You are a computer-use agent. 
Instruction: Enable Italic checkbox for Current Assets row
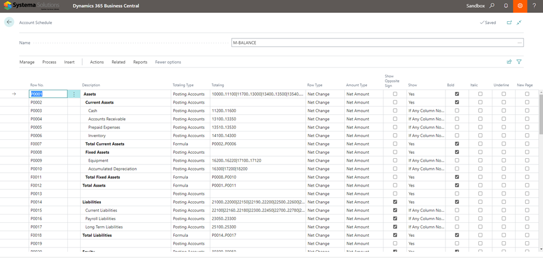(480, 103)
